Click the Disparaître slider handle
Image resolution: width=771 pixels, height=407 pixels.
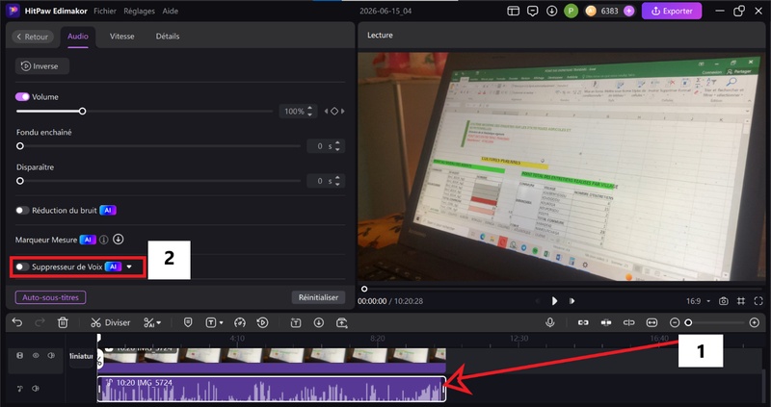click(20, 181)
